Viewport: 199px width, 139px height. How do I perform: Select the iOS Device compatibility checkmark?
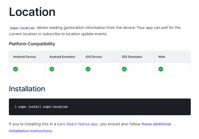click(x=88, y=69)
